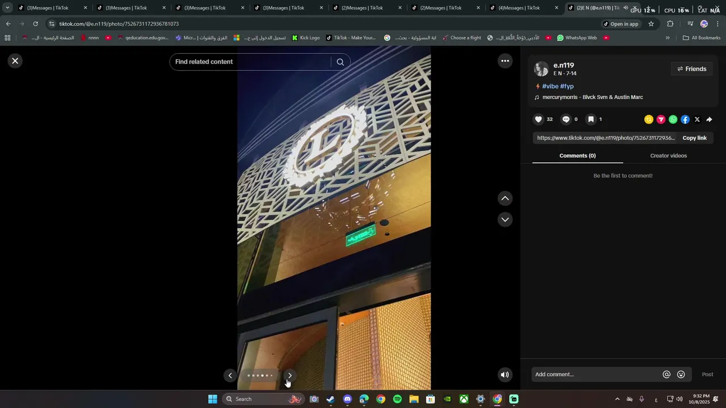
Task: Click the Add comment field
Action: click(x=596, y=375)
